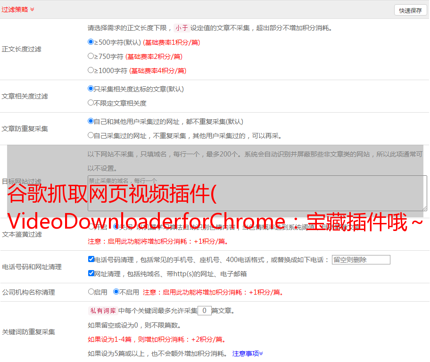The width and height of the screenshot is (430, 362).
Task: Click the (基础费率1积分/篇) red text
Action: click(x=172, y=42)
